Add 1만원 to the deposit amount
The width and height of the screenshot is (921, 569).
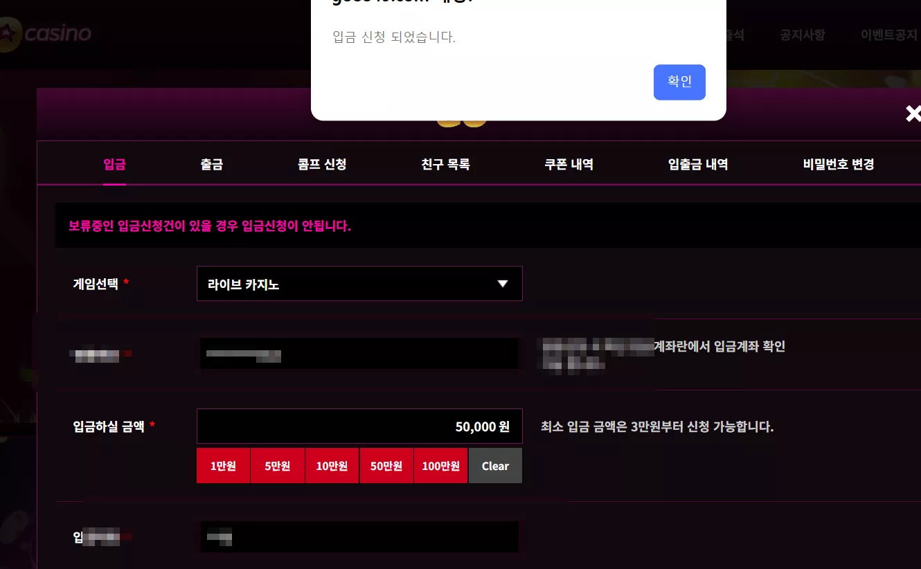[x=223, y=466]
